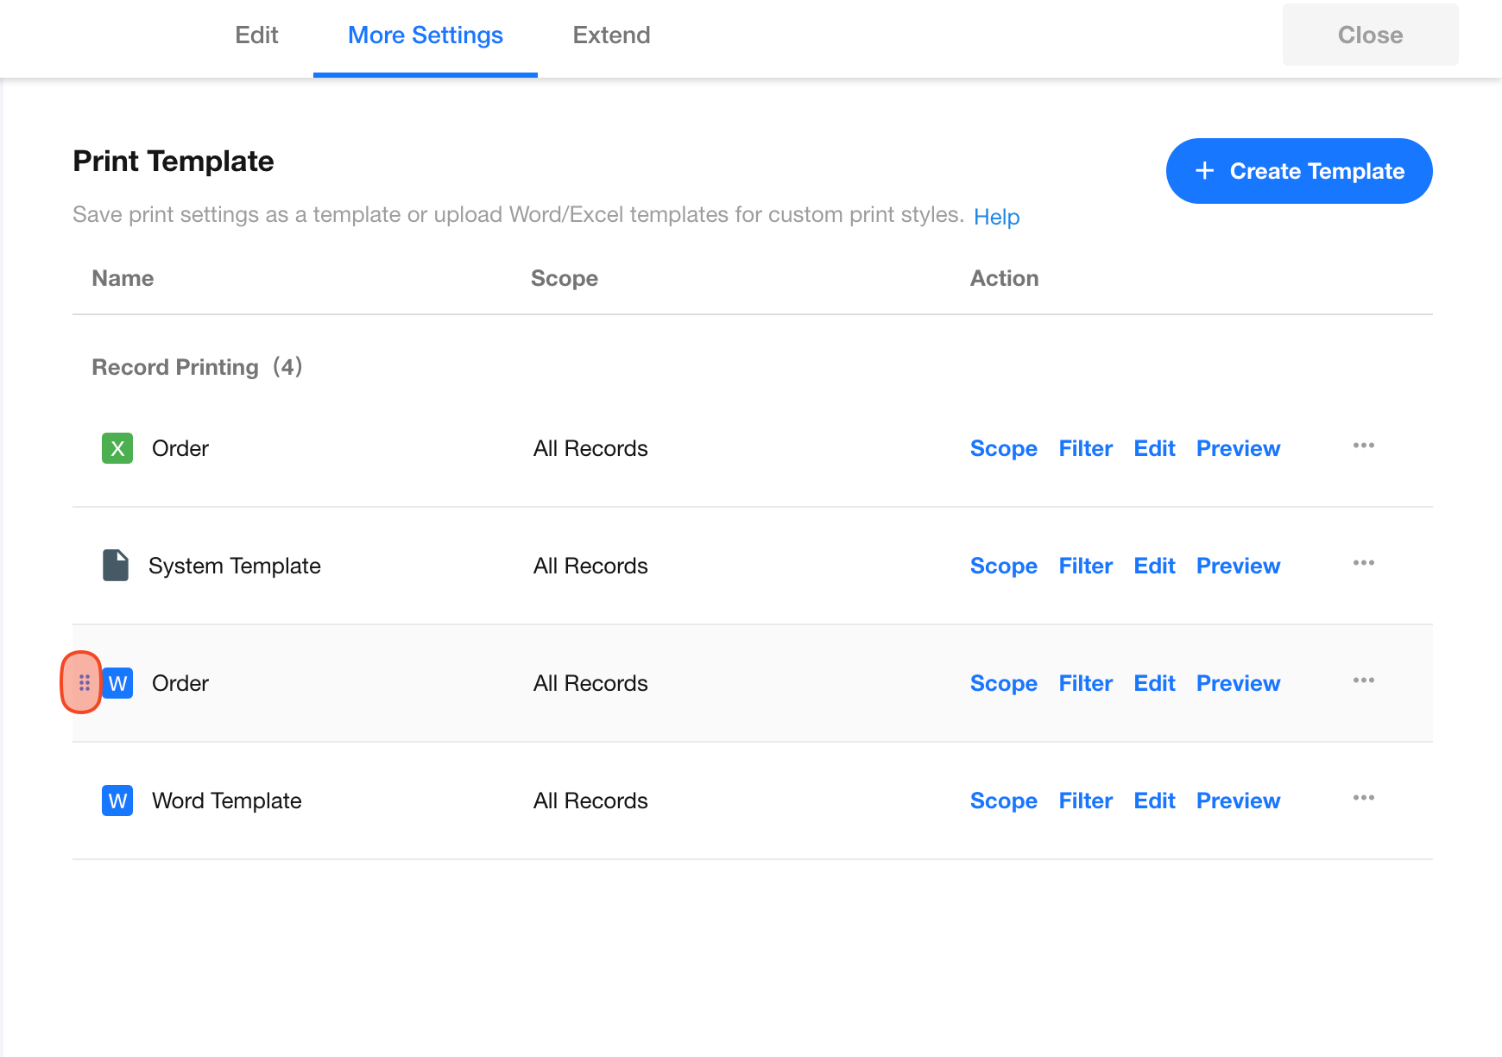The image size is (1502, 1057).
Task: Open more options for System Template row
Action: coord(1363,563)
